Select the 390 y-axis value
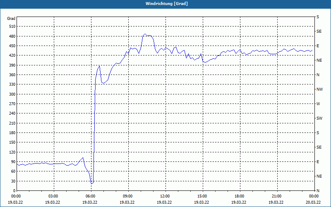Screen dimensions: 331x207 point(12,65)
